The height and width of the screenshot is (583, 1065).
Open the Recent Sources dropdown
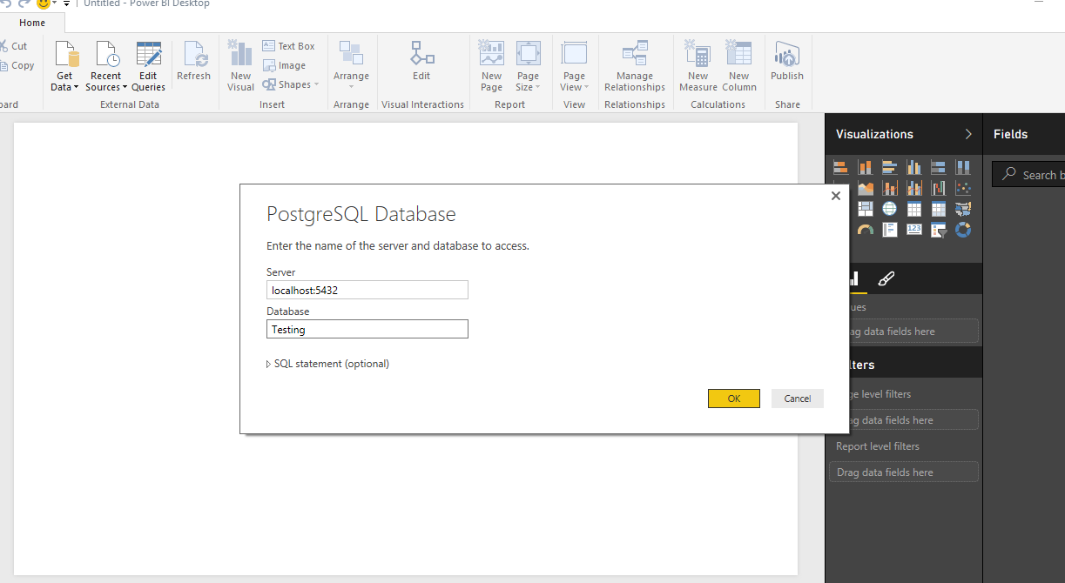106,82
